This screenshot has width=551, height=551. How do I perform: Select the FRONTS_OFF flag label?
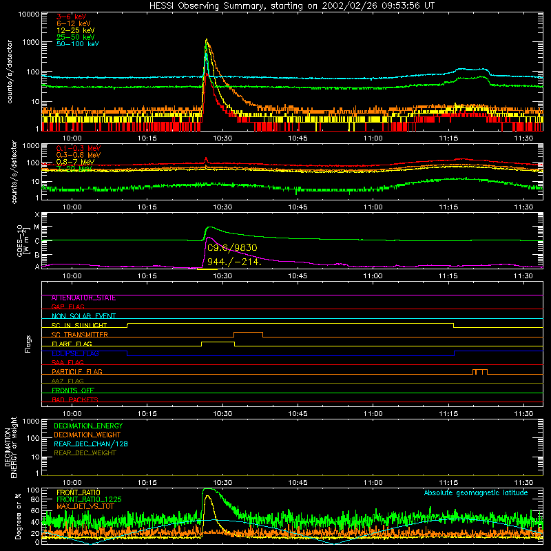pyautogui.click(x=73, y=391)
